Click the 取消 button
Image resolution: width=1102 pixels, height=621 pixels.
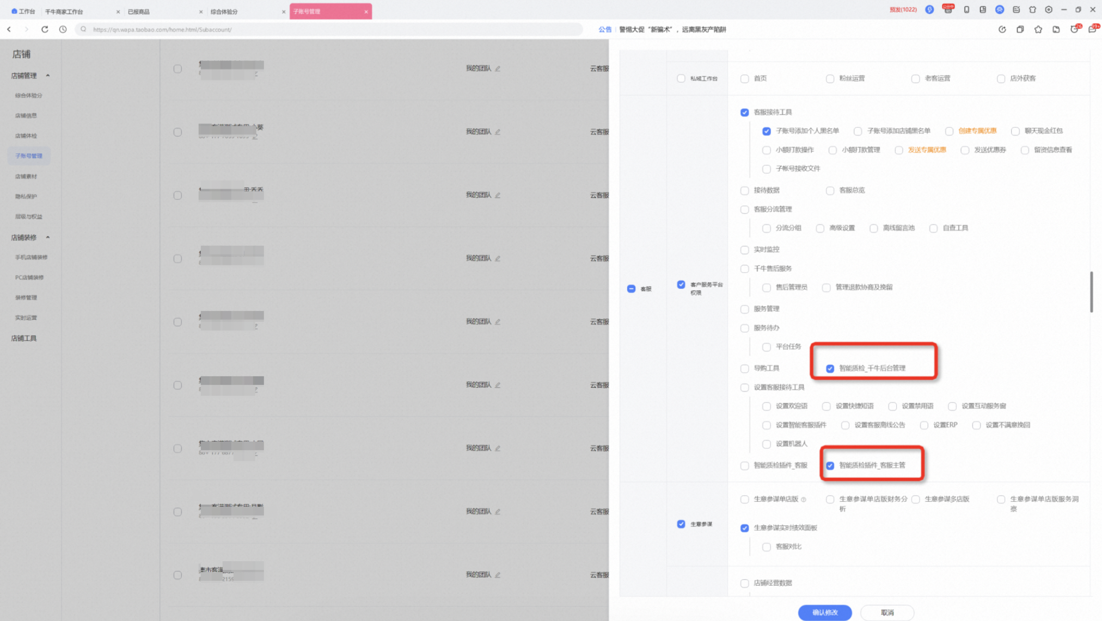tap(887, 612)
